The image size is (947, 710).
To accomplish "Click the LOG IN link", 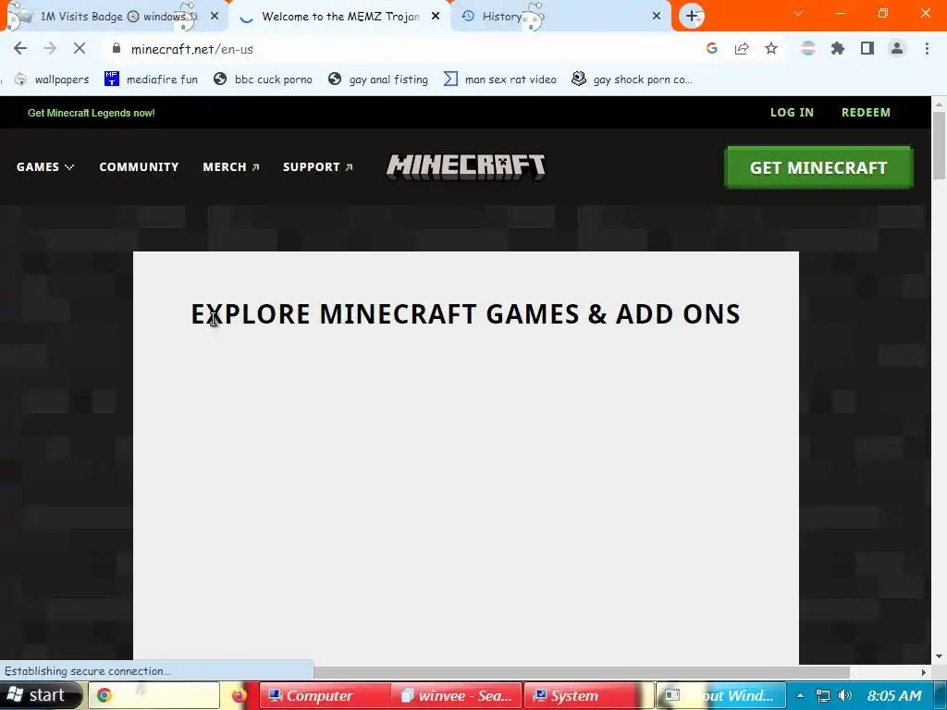I will (792, 112).
